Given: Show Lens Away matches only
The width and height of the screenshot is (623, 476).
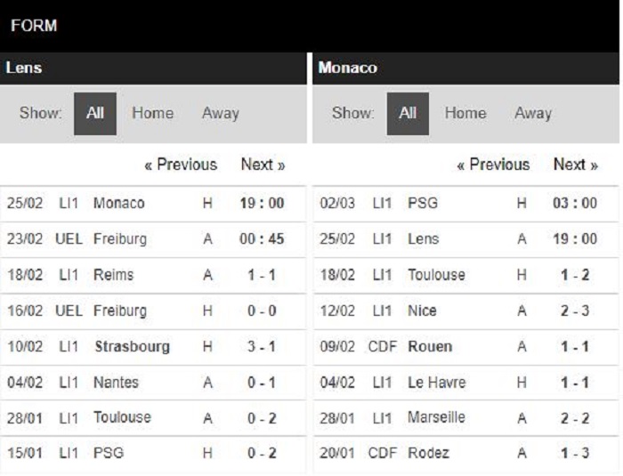Looking at the screenshot, I should pos(221,113).
